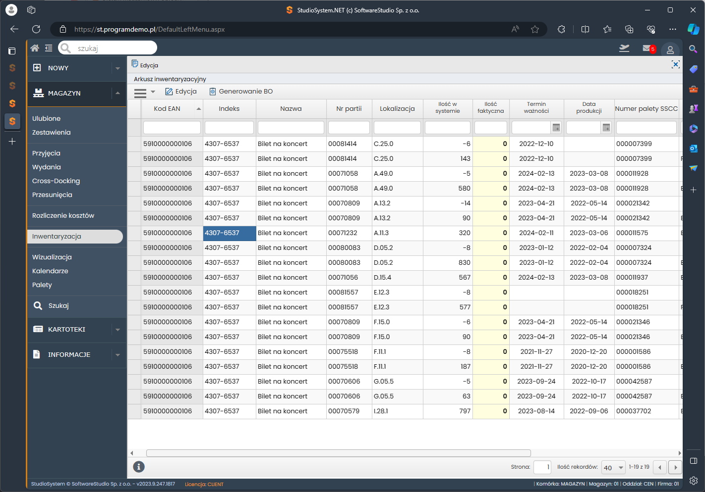Click pallet number 000037702
Image resolution: width=705 pixels, height=492 pixels.
pyautogui.click(x=646, y=411)
